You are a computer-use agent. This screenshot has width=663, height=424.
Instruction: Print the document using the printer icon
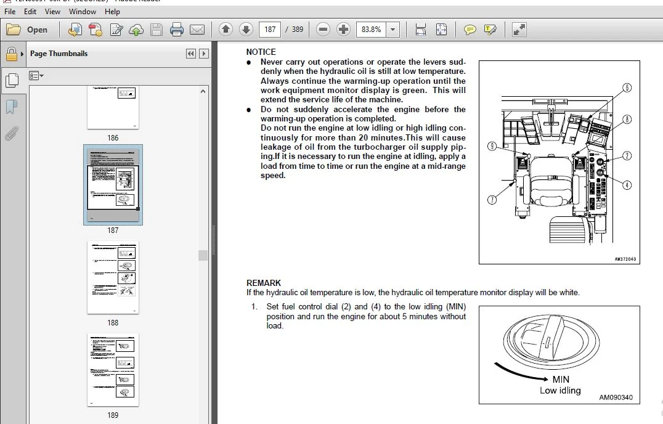pos(177,30)
